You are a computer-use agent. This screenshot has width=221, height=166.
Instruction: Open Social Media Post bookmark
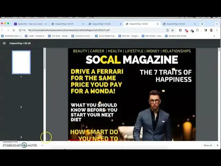pos(105,36)
